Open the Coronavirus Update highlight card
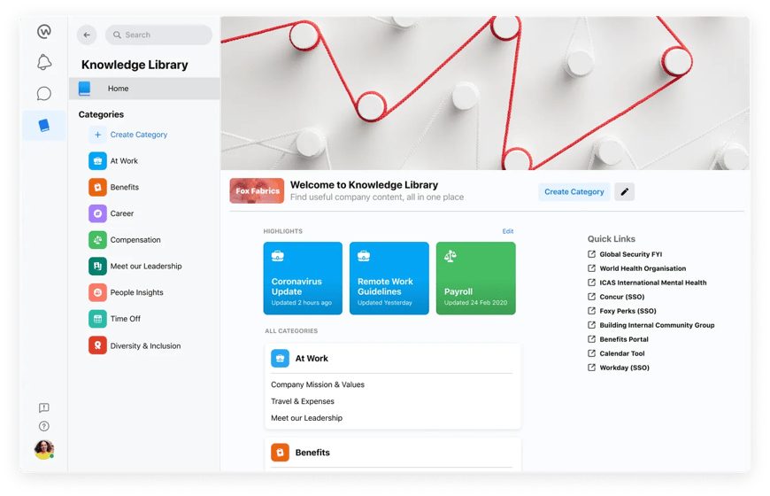 click(x=303, y=278)
